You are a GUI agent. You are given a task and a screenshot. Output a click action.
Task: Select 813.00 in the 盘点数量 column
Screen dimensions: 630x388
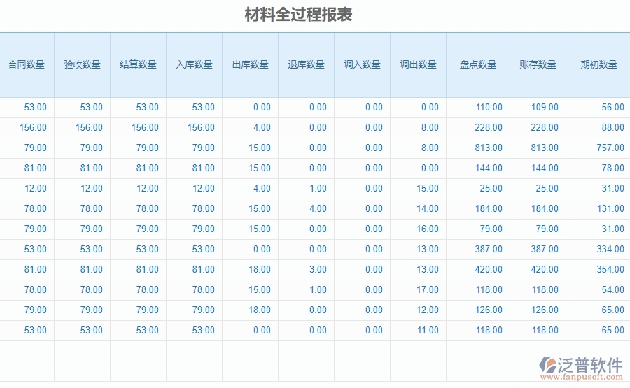pyautogui.click(x=489, y=148)
